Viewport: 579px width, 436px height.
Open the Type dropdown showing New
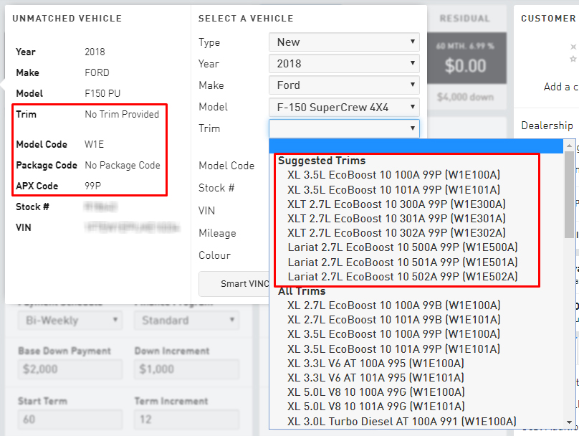[344, 42]
